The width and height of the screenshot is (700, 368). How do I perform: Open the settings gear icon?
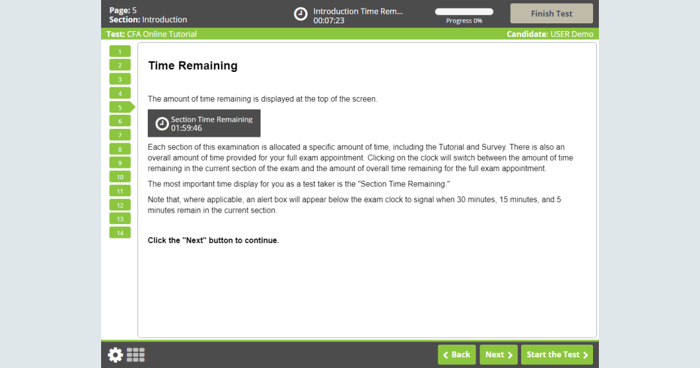click(x=115, y=354)
